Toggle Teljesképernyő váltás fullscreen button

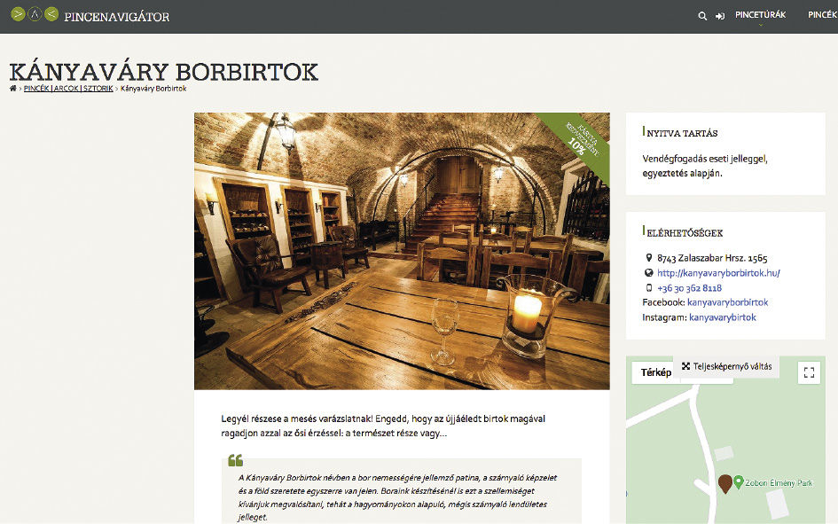(x=725, y=366)
